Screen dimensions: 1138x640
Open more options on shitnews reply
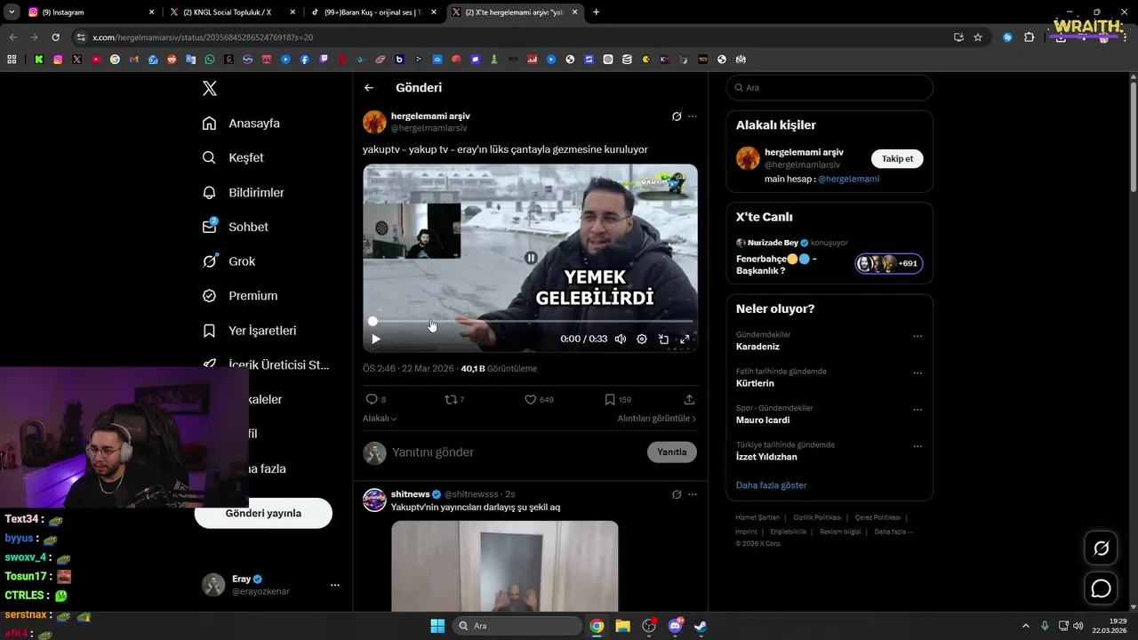(693, 494)
